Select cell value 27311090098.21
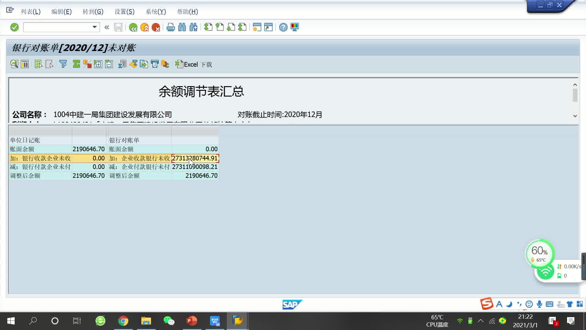The height and width of the screenshot is (330, 586). 195,167
